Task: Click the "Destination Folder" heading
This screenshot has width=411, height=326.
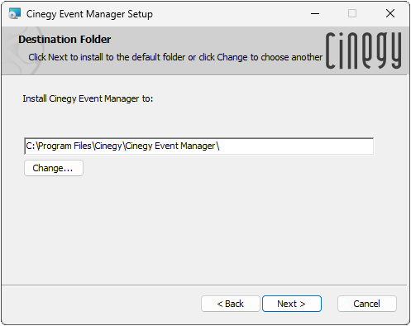Action: [65, 40]
